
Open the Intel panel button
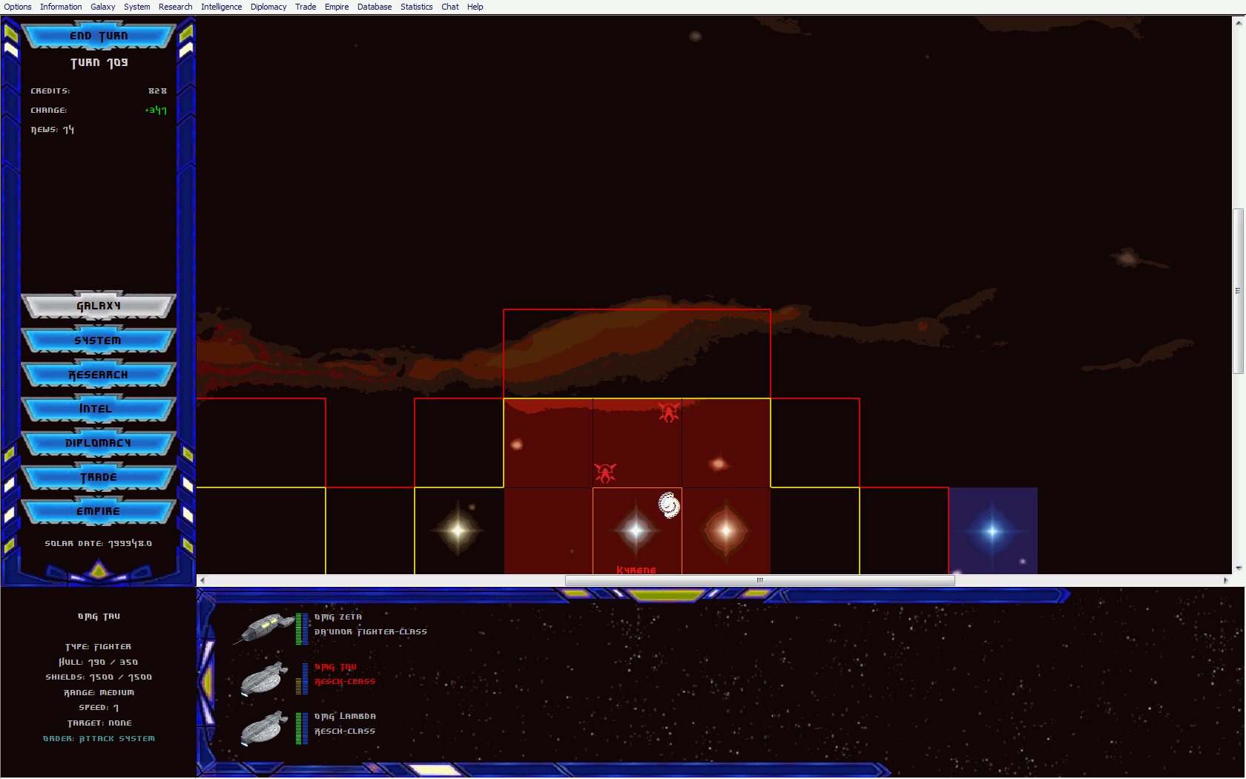[99, 409]
